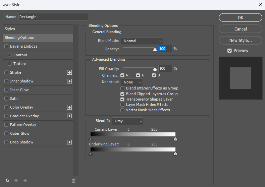
Task: Enable the Texture checkbox
Action: click(10, 64)
